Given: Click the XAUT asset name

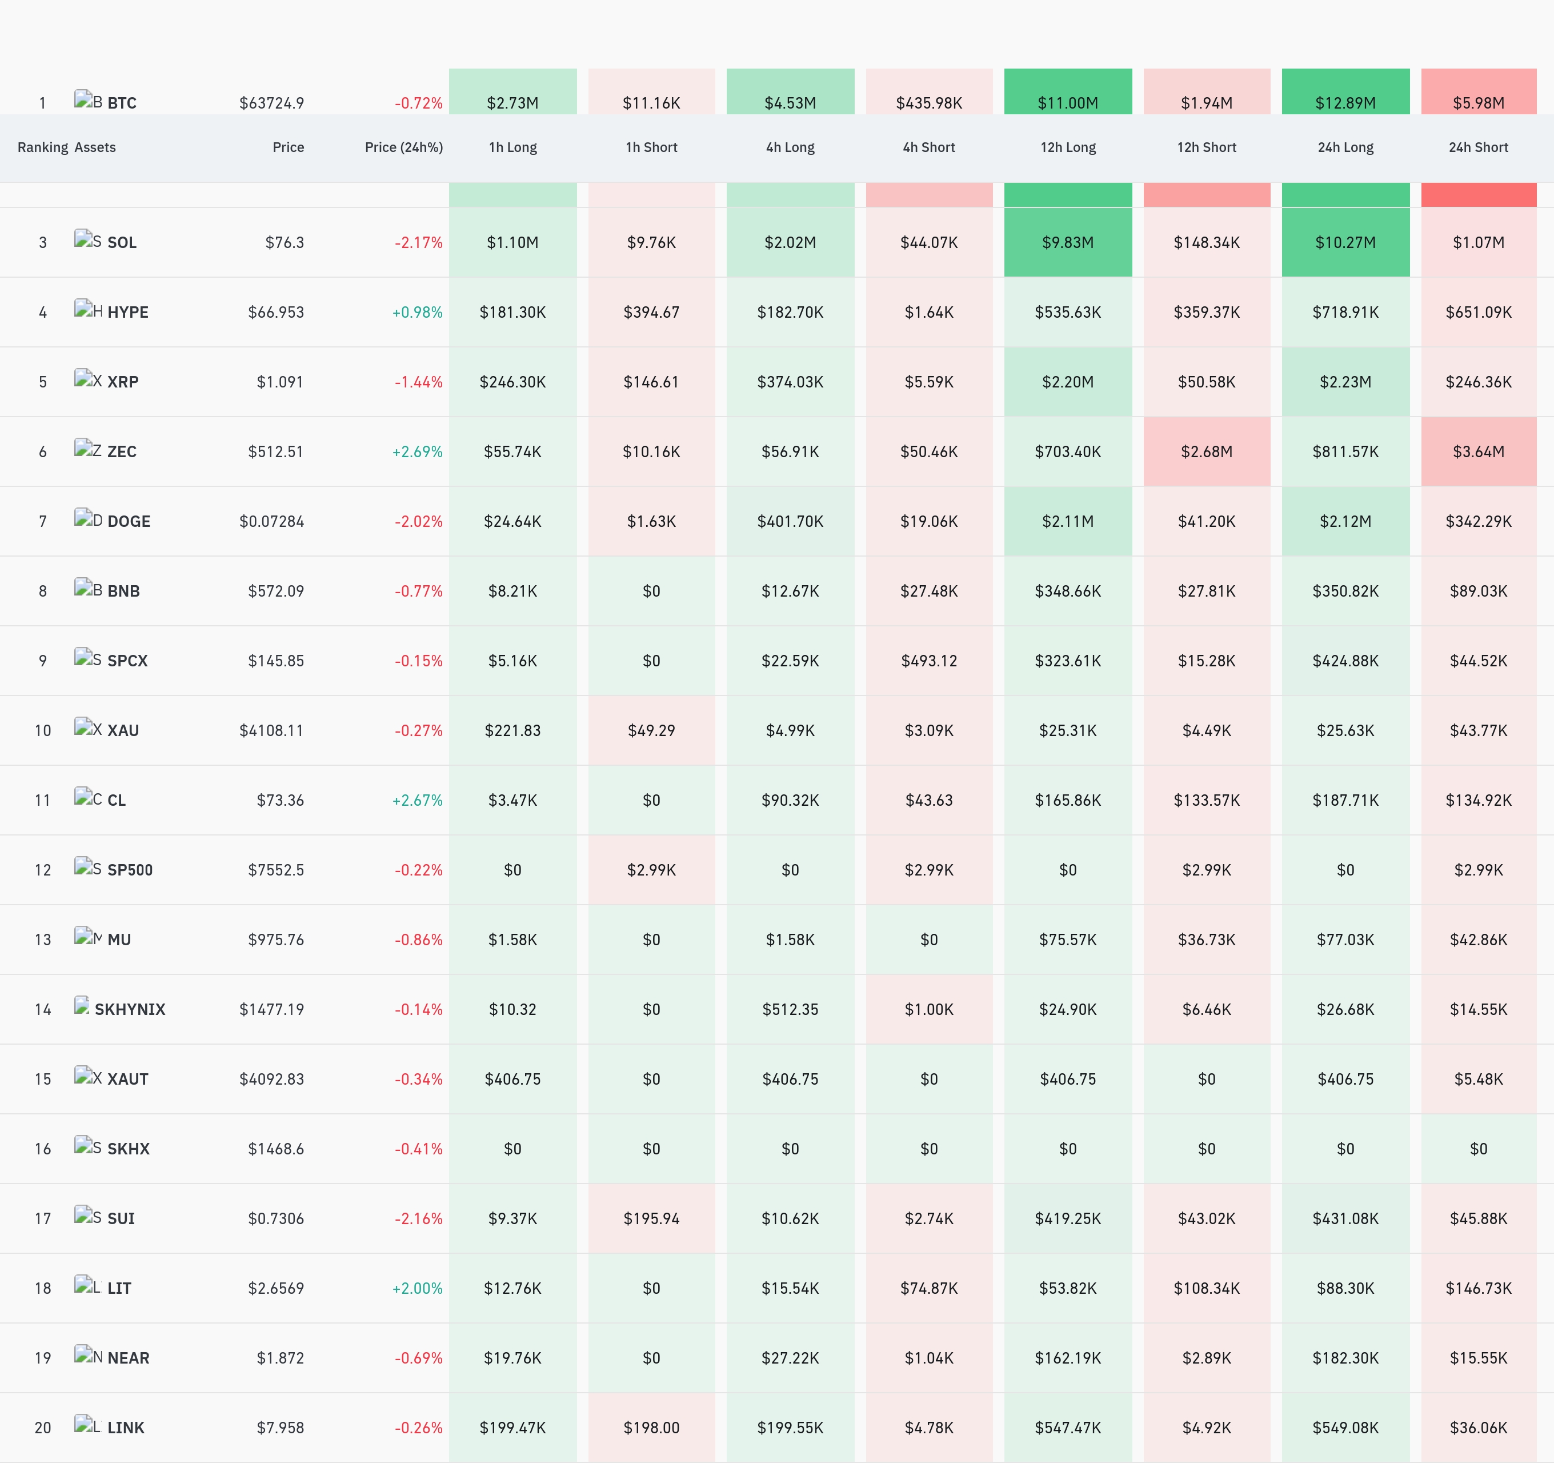Looking at the screenshot, I should 127,1079.
